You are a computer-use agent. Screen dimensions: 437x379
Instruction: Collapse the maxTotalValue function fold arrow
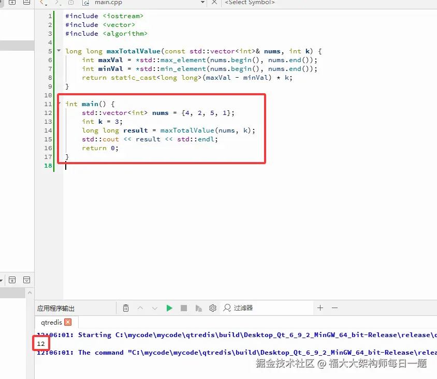(59, 50)
